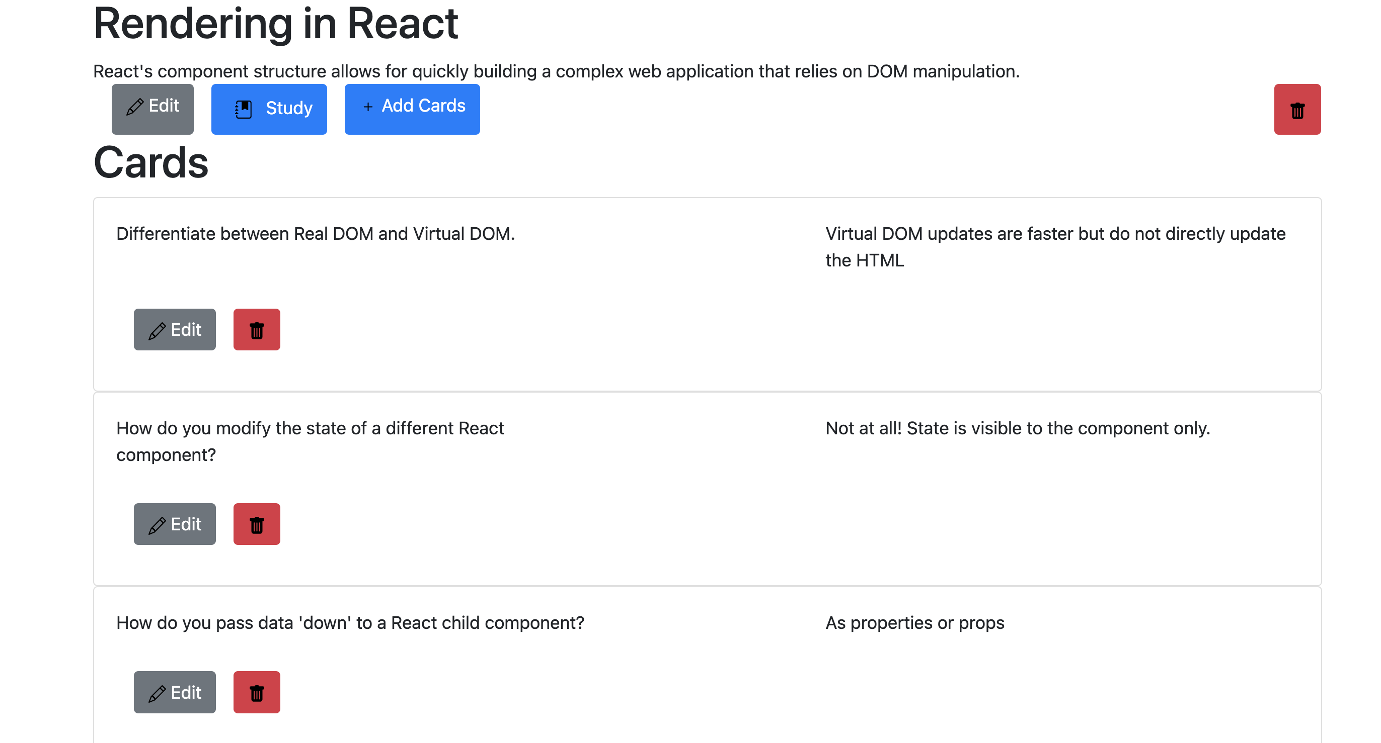Open the deck editor with Edit
The width and height of the screenshot is (1381, 743).
(152, 109)
